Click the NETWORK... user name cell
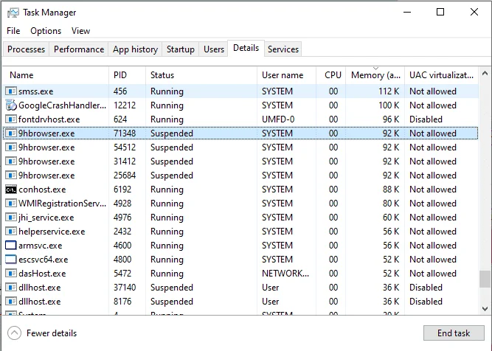This screenshot has width=492, height=351. (285, 274)
